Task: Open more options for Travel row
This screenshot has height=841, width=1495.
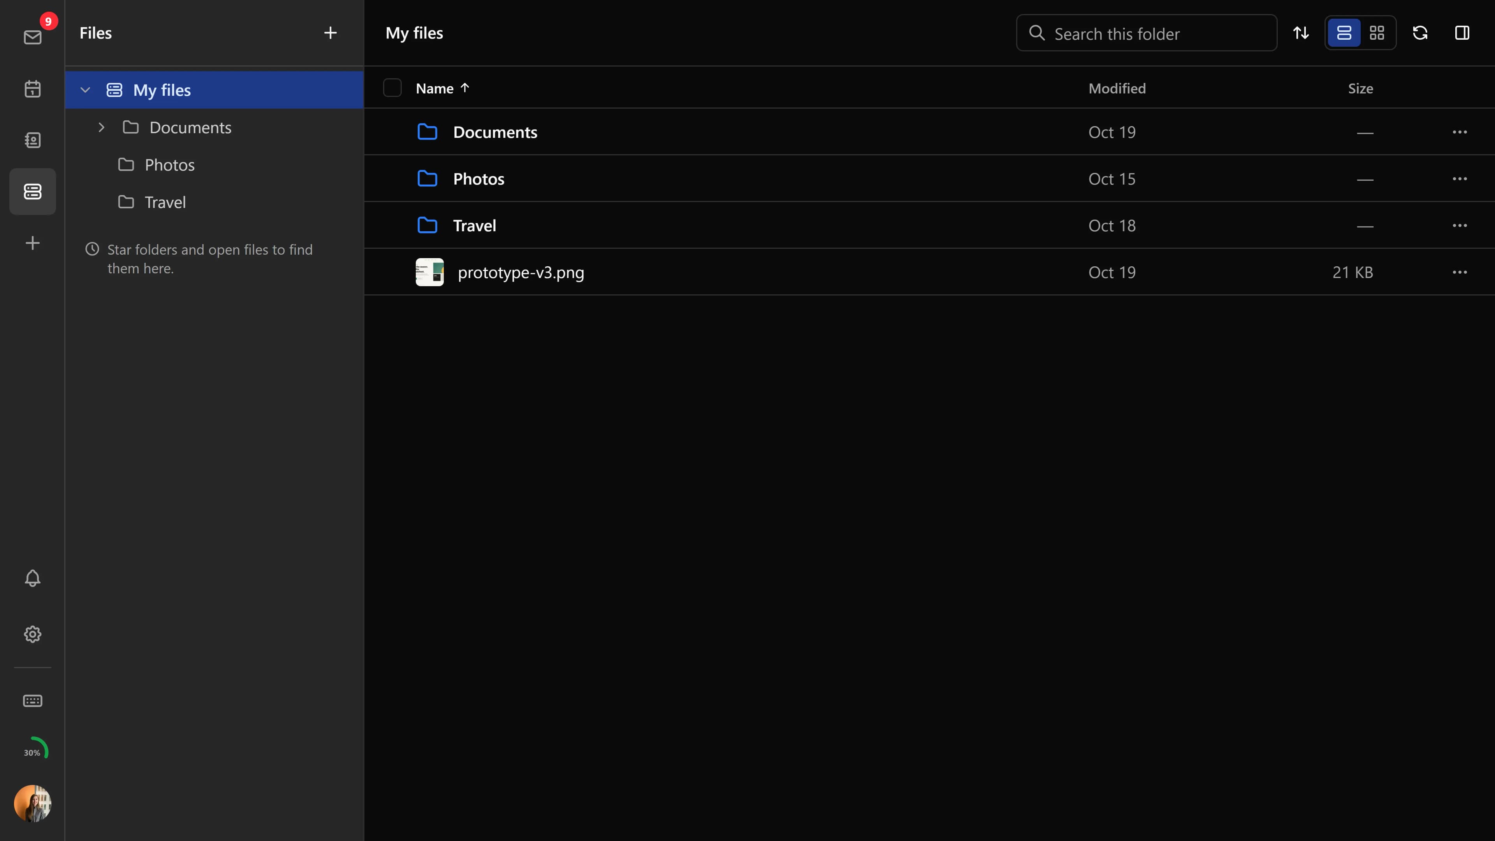Action: pos(1460,226)
